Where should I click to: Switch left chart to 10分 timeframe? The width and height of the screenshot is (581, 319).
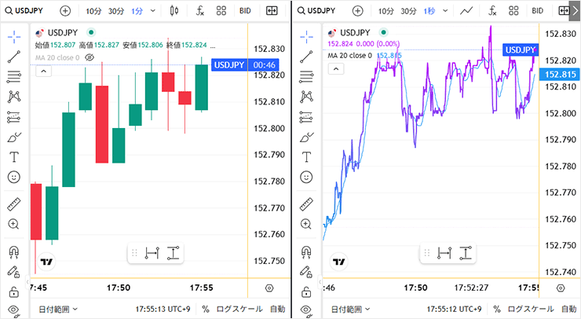click(x=93, y=11)
